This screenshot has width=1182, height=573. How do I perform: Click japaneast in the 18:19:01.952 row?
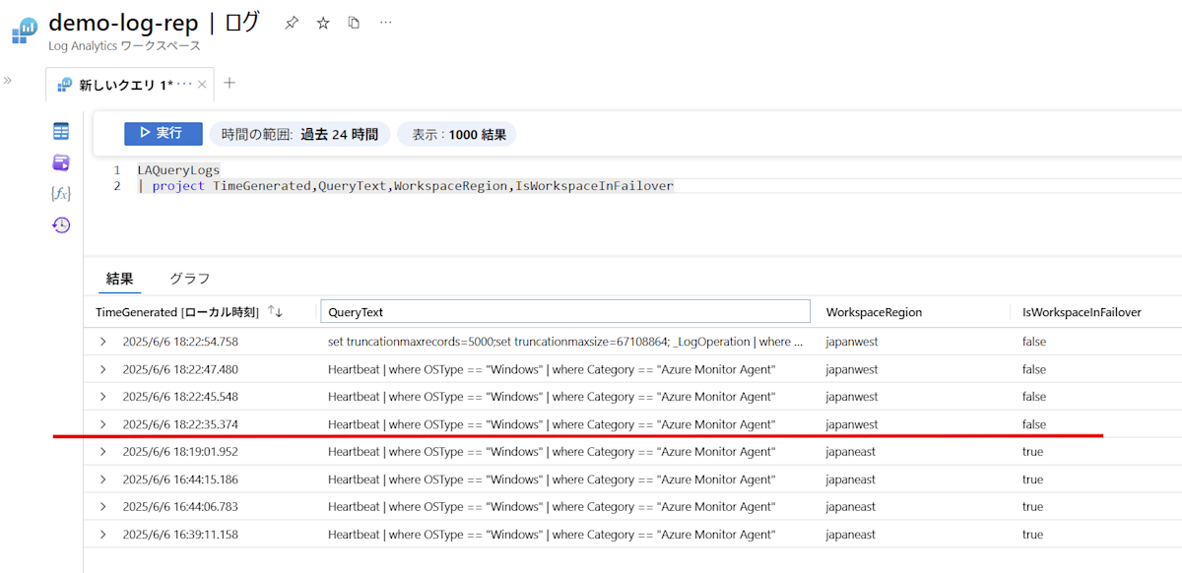851,452
